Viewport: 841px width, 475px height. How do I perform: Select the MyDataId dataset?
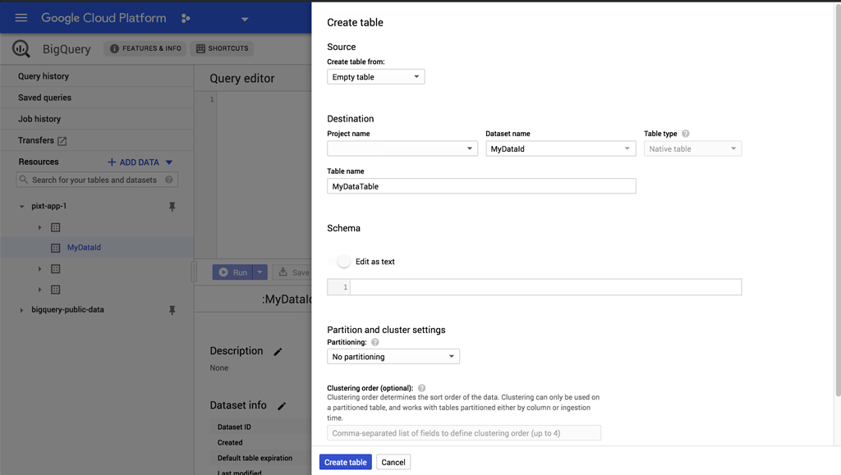pos(84,248)
